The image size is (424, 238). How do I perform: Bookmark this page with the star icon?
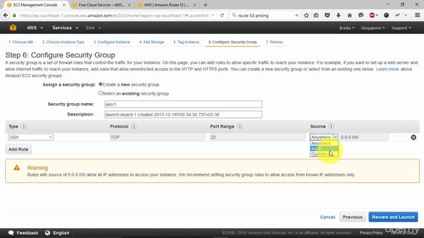tap(306, 15)
